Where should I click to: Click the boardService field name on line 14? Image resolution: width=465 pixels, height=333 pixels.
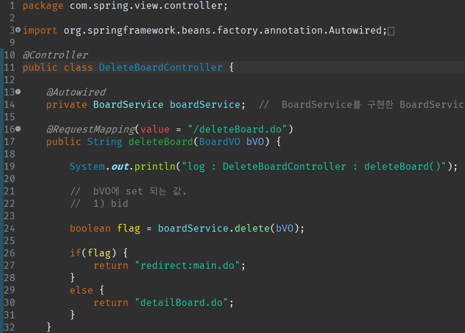(x=205, y=104)
